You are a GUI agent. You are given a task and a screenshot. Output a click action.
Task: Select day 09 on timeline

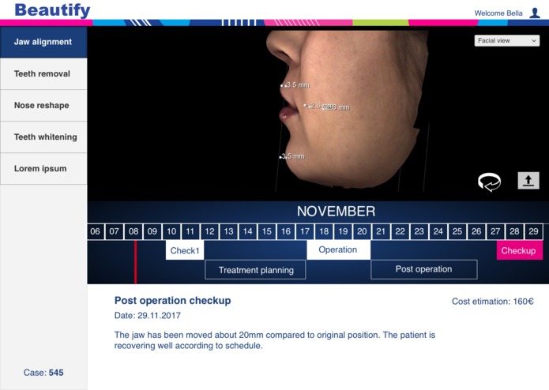coord(152,231)
